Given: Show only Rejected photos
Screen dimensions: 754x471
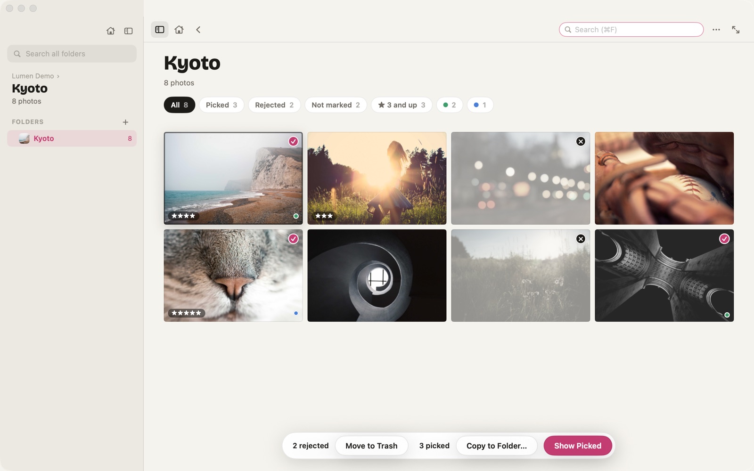Looking at the screenshot, I should pyautogui.click(x=274, y=105).
